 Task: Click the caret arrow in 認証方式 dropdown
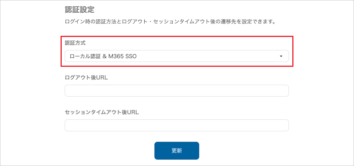tap(281, 56)
